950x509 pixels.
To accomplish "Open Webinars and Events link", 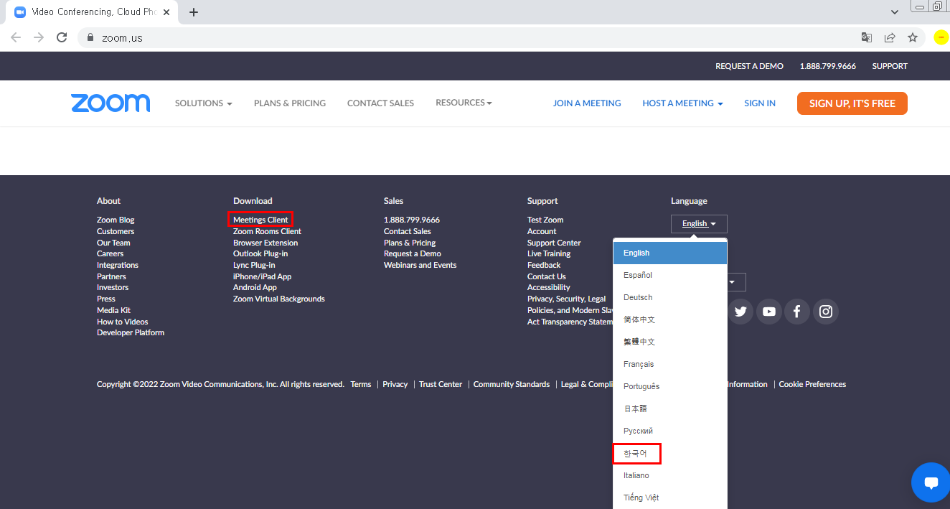I will pos(420,265).
